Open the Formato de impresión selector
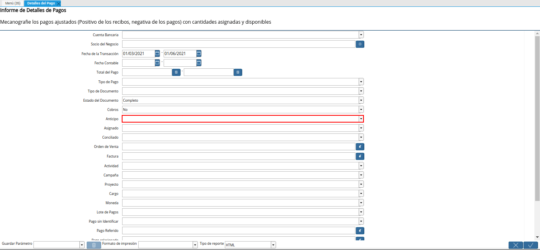The width and height of the screenshot is (540, 250). [x=194, y=244]
